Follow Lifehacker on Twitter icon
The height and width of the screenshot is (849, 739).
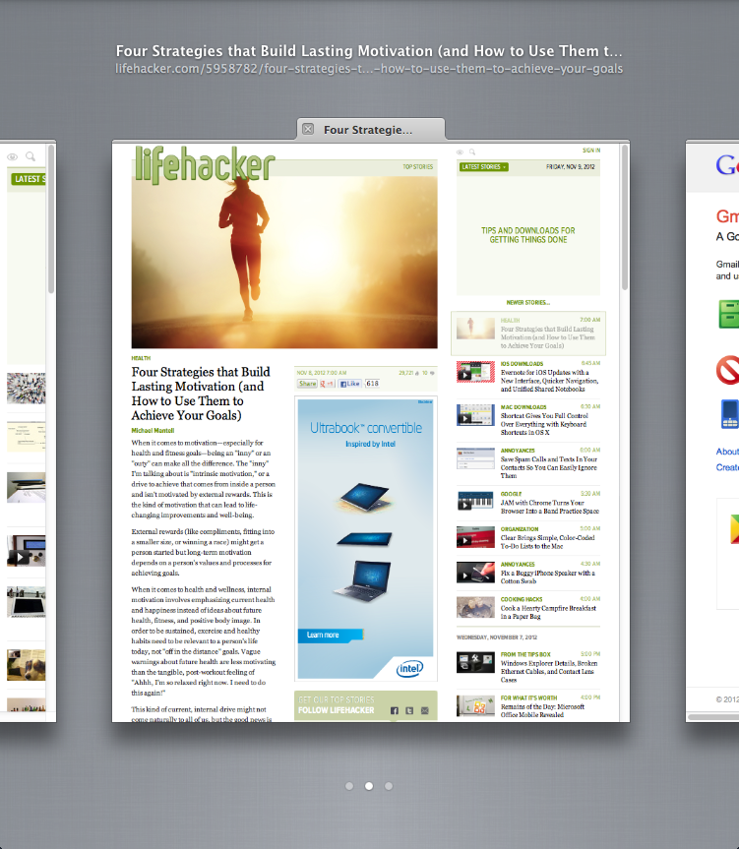[409, 710]
